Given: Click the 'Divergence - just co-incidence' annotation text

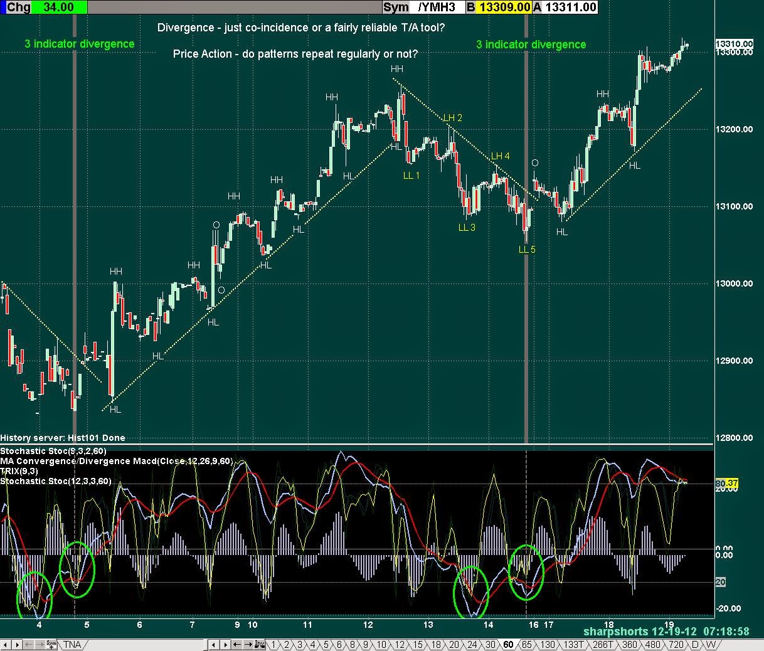Looking at the screenshot, I should (301, 28).
